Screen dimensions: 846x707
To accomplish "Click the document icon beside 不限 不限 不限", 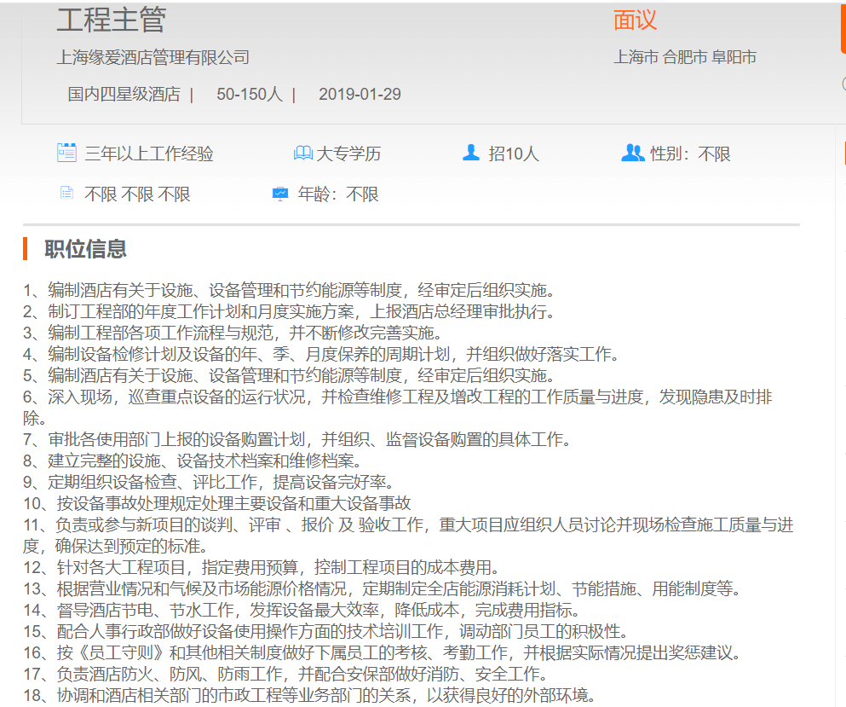I will [x=66, y=194].
